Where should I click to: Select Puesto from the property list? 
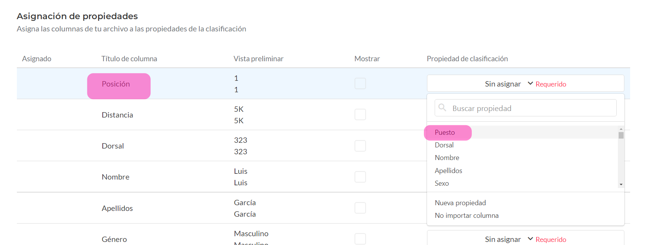click(x=445, y=132)
